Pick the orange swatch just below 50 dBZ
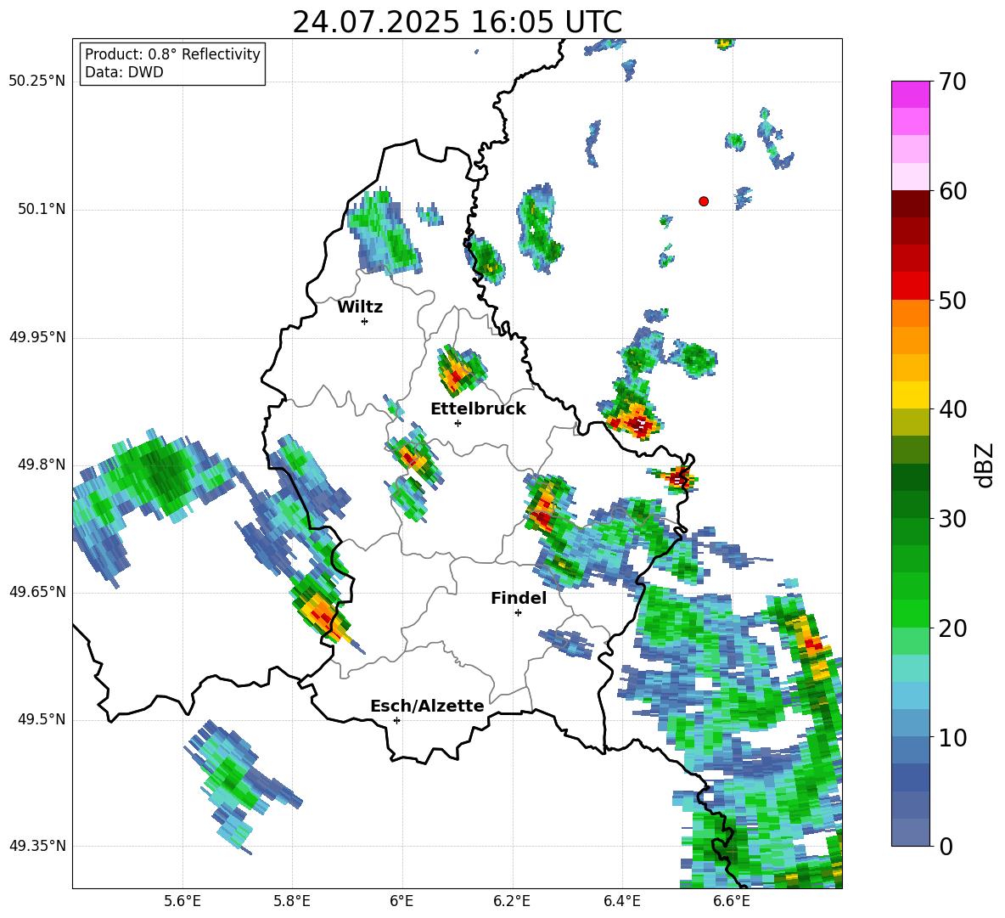Image resolution: width=1005 pixels, height=918 pixels. (910, 313)
